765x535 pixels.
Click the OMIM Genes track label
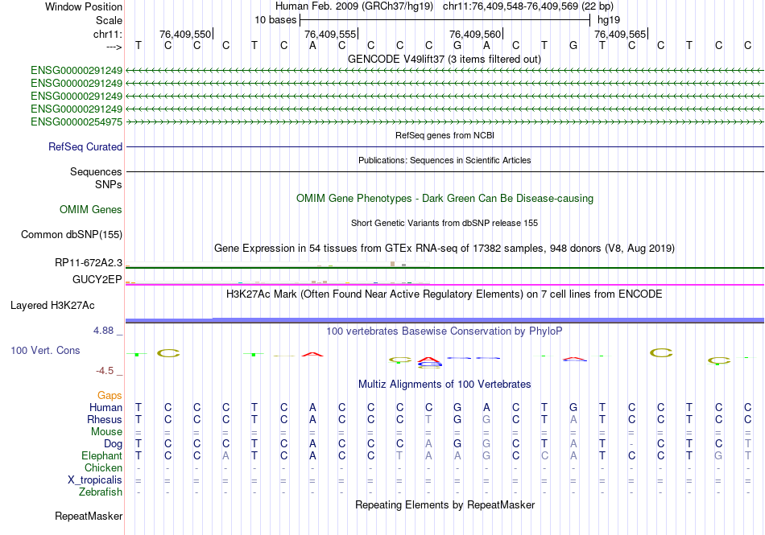pyautogui.click(x=91, y=209)
